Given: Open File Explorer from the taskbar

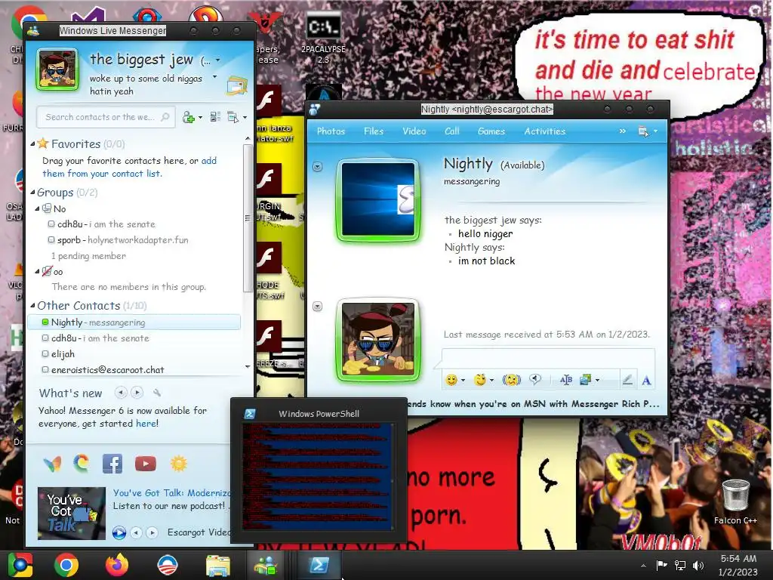Looking at the screenshot, I should pyautogui.click(x=217, y=565).
